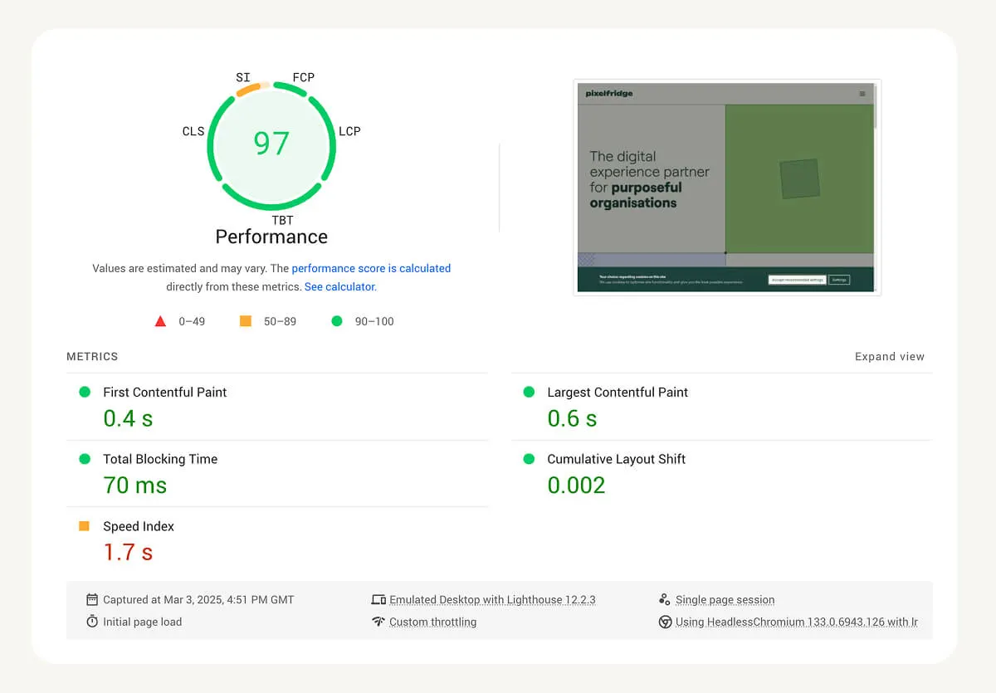Click the LCP label on the gauge
The height and width of the screenshot is (693, 996).
coord(349,131)
